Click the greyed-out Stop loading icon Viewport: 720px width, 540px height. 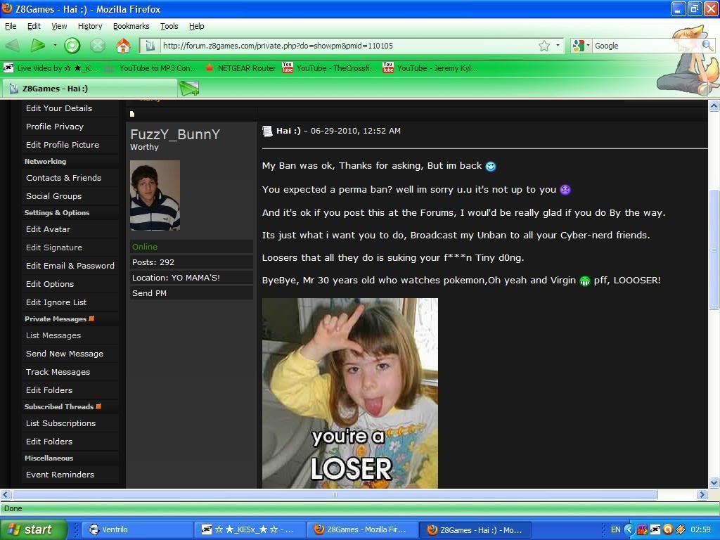point(98,46)
